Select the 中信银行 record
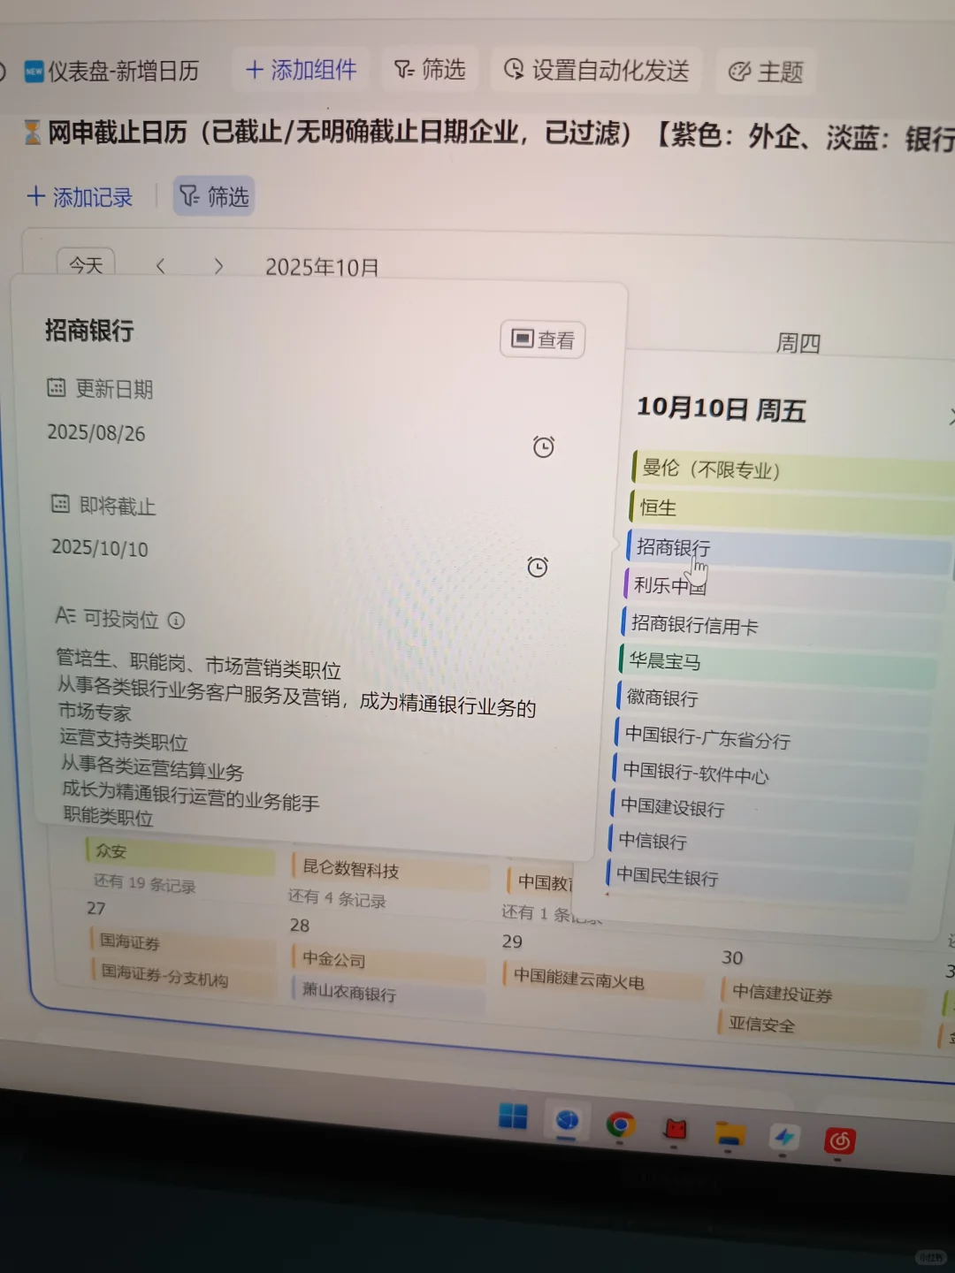This screenshot has width=955, height=1273. pyautogui.click(x=759, y=844)
